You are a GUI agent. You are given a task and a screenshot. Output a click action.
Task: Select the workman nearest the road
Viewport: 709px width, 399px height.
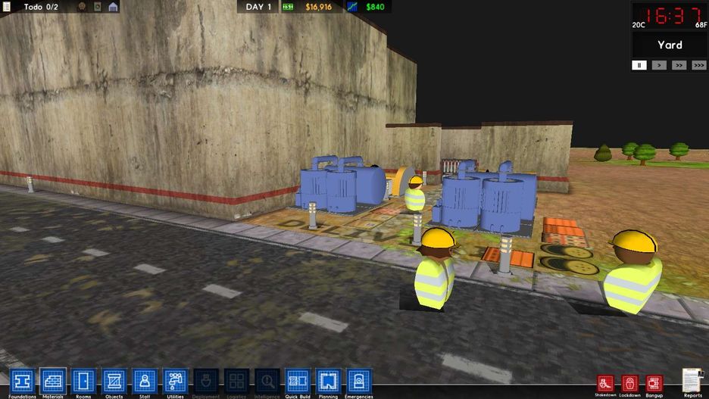435,269
